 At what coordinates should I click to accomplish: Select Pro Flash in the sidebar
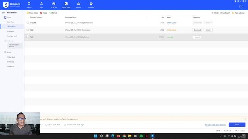click(x=10, y=31)
